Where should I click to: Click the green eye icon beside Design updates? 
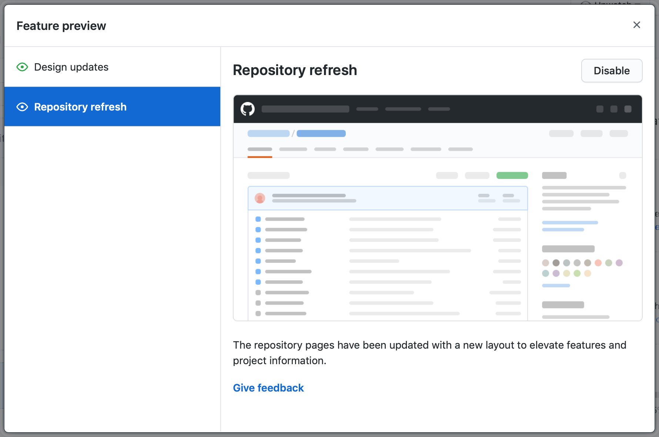coord(22,67)
